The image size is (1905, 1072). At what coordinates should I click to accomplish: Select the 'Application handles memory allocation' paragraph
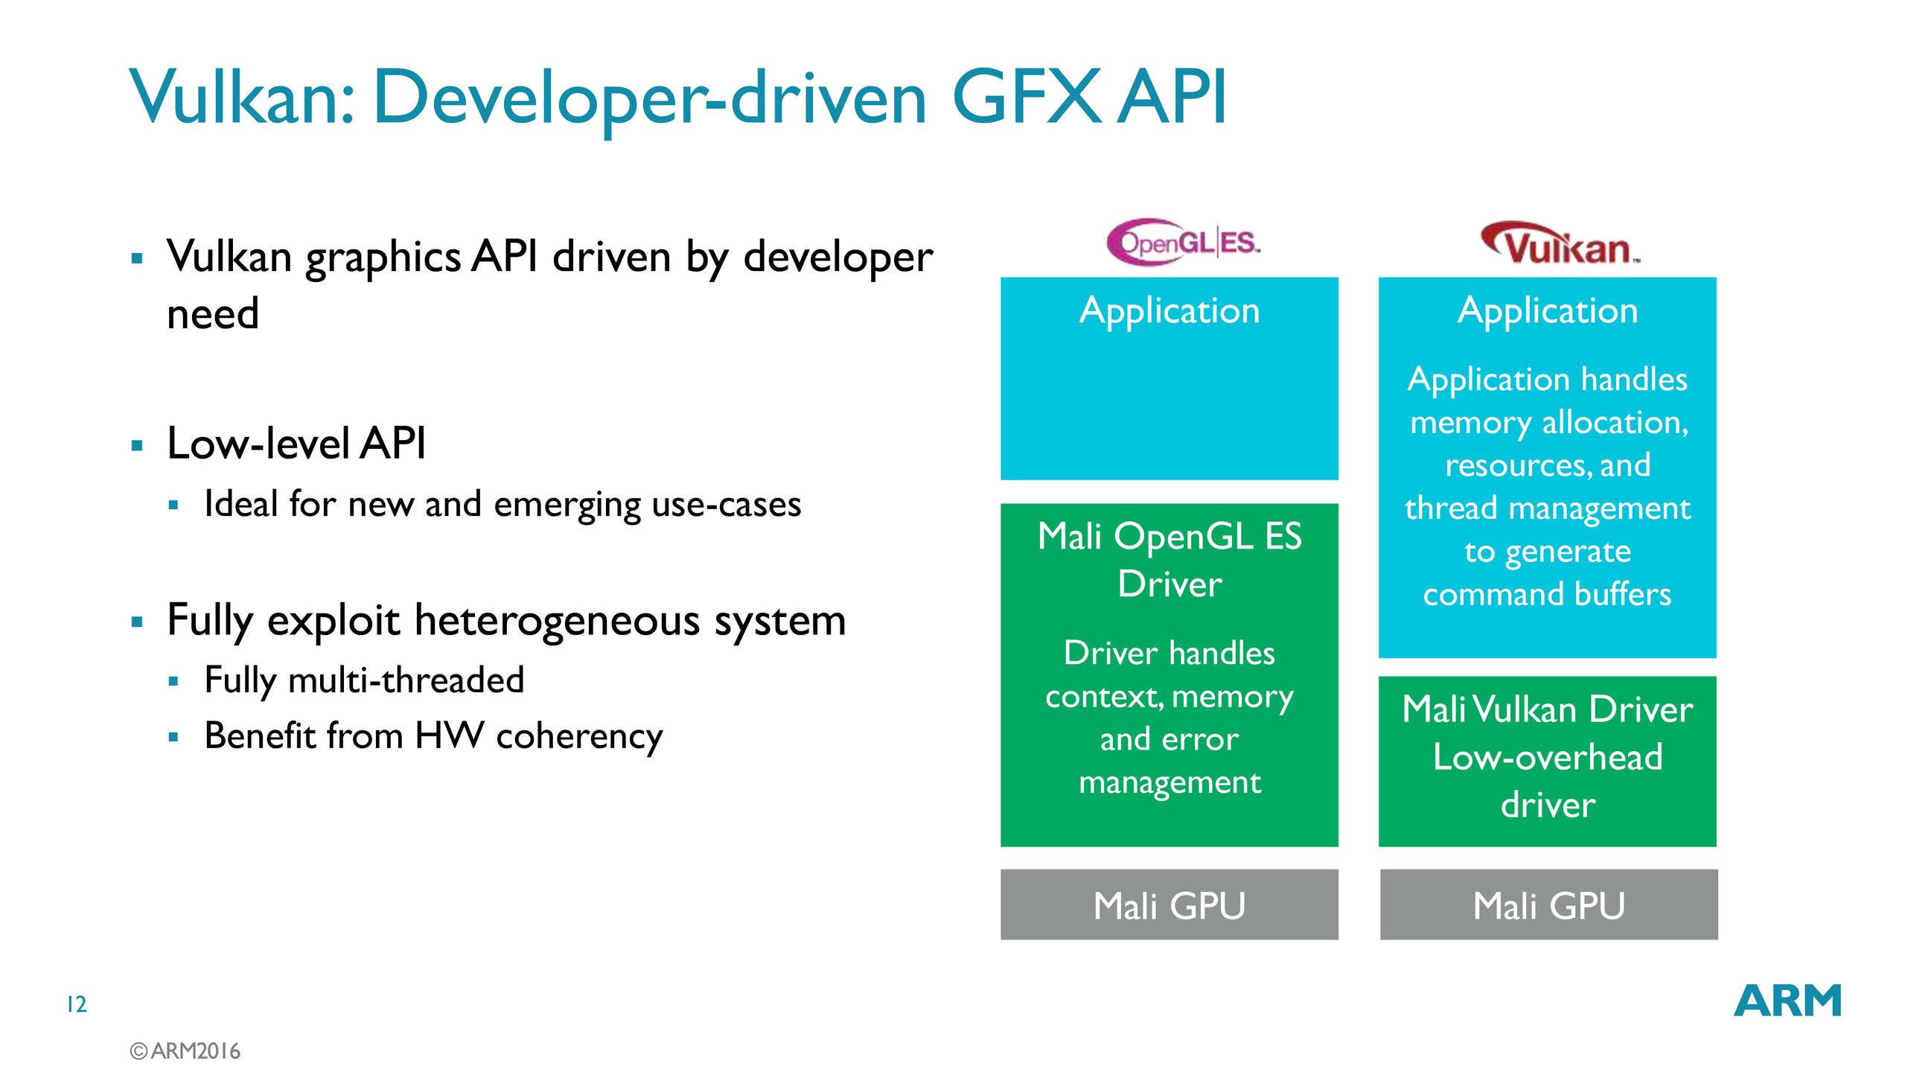[x=1548, y=486]
